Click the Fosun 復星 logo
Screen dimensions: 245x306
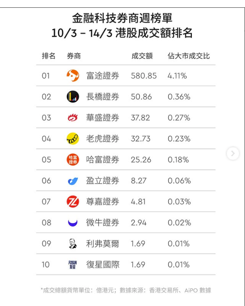click(73, 265)
